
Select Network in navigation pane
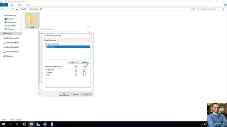(10, 56)
